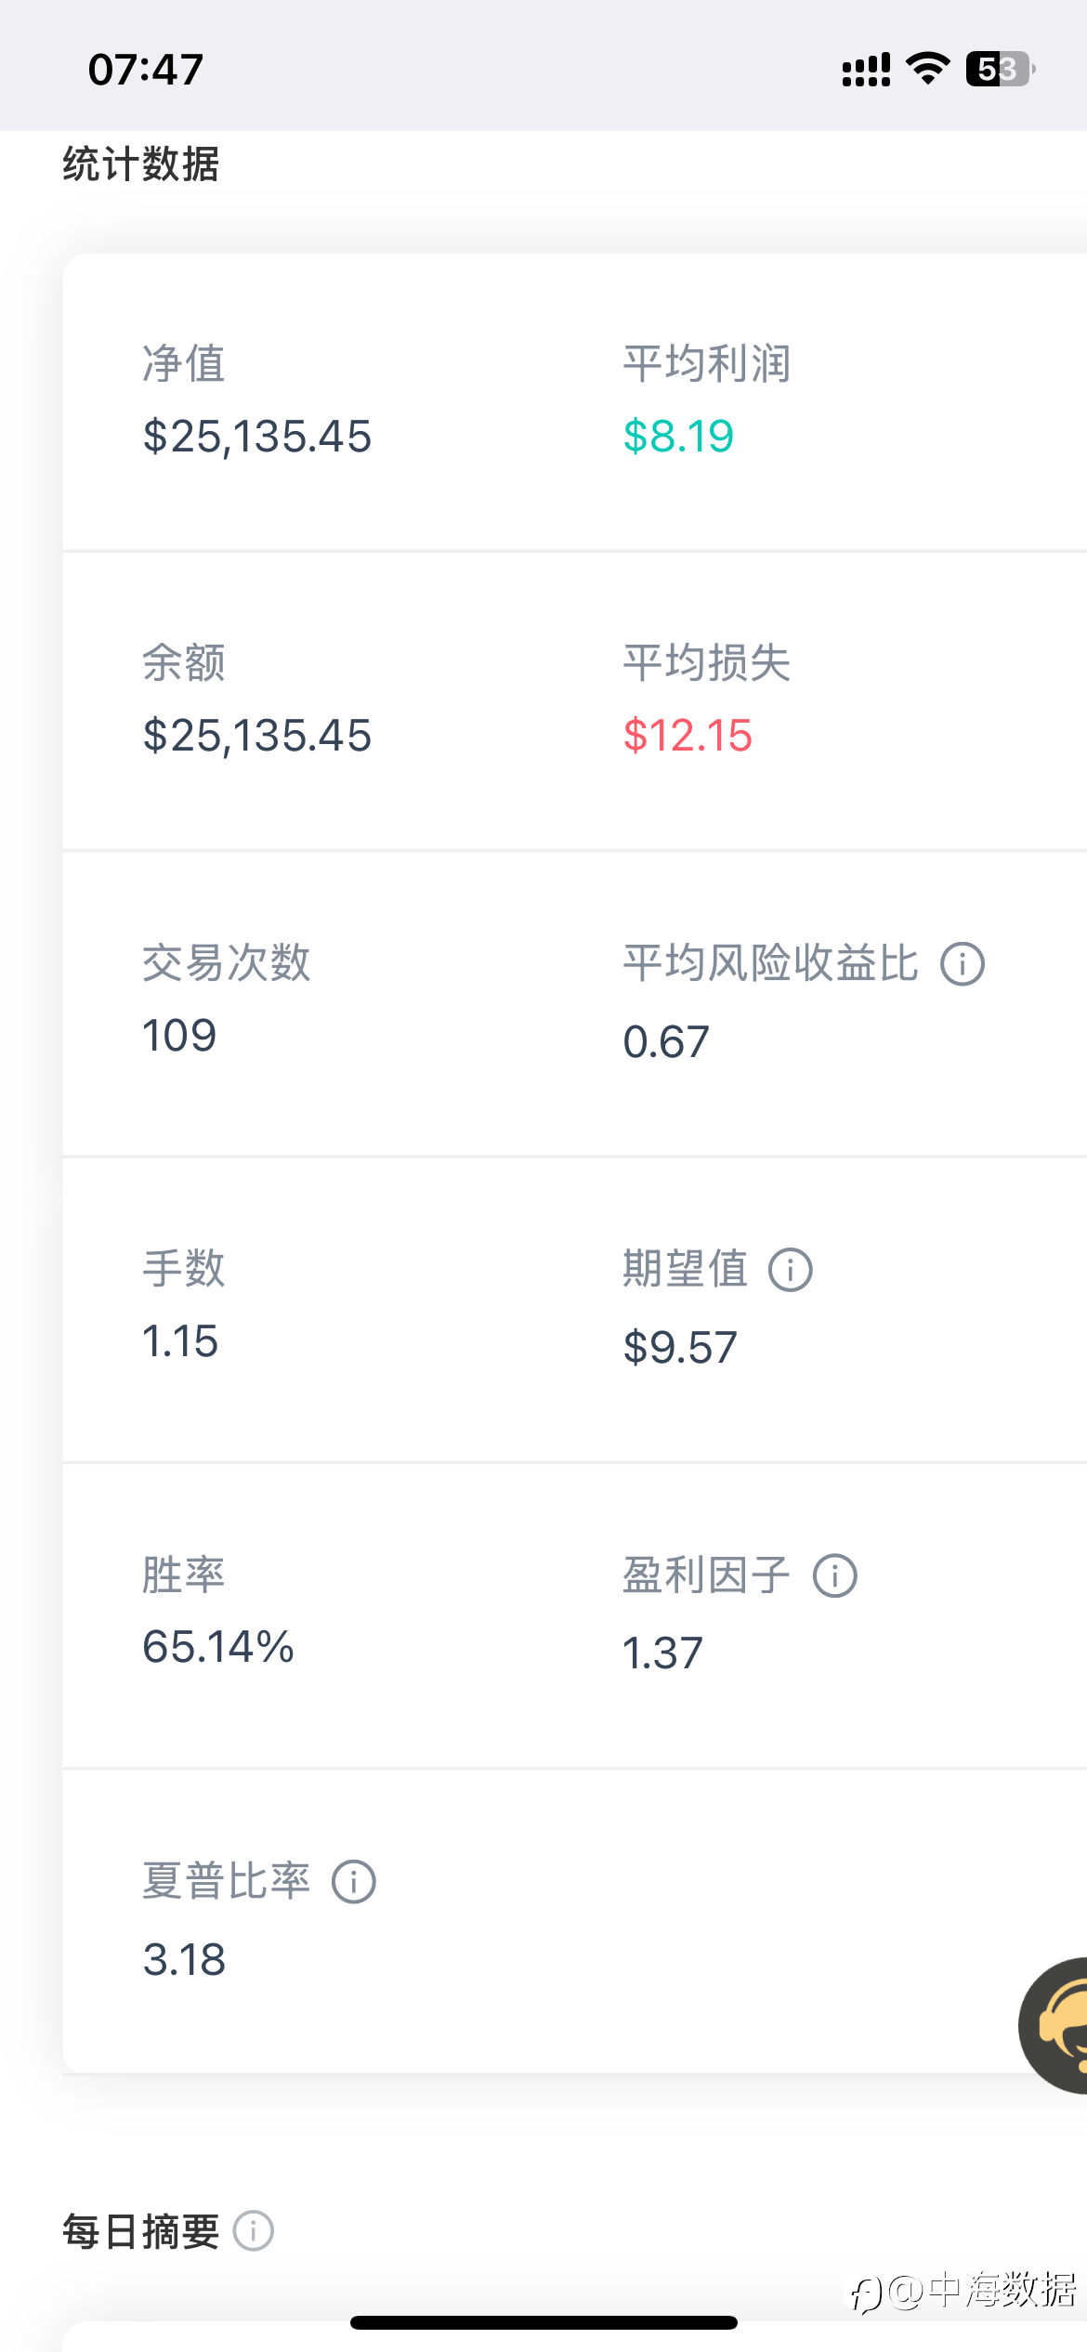Screen dimensions: 1087x2352
Task: Tap the 平均利润 $8.19 value
Action: (x=678, y=437)
